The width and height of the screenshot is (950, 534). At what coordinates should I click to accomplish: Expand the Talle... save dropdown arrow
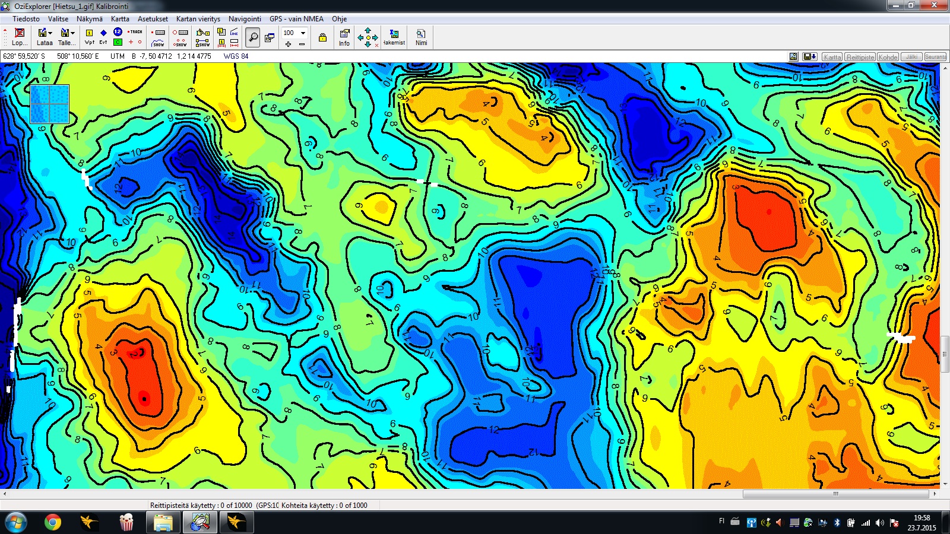click(x=72, y=33)
